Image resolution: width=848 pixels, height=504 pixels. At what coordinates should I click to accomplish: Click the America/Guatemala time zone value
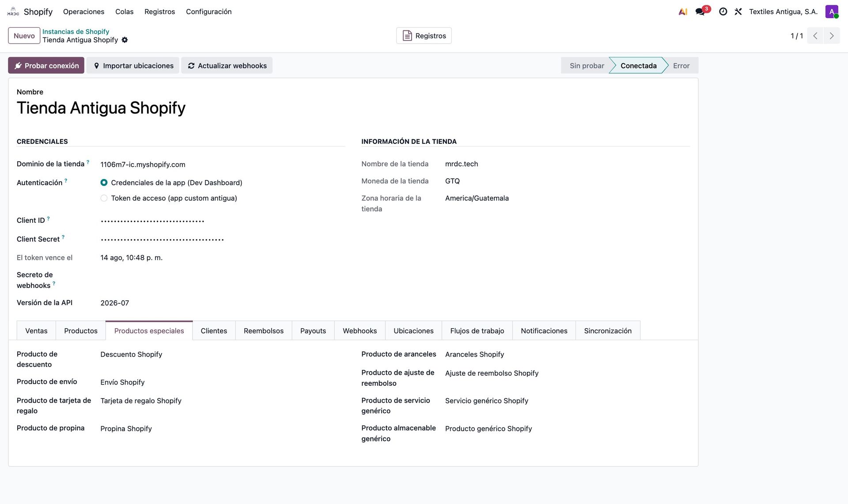(477, 198)
